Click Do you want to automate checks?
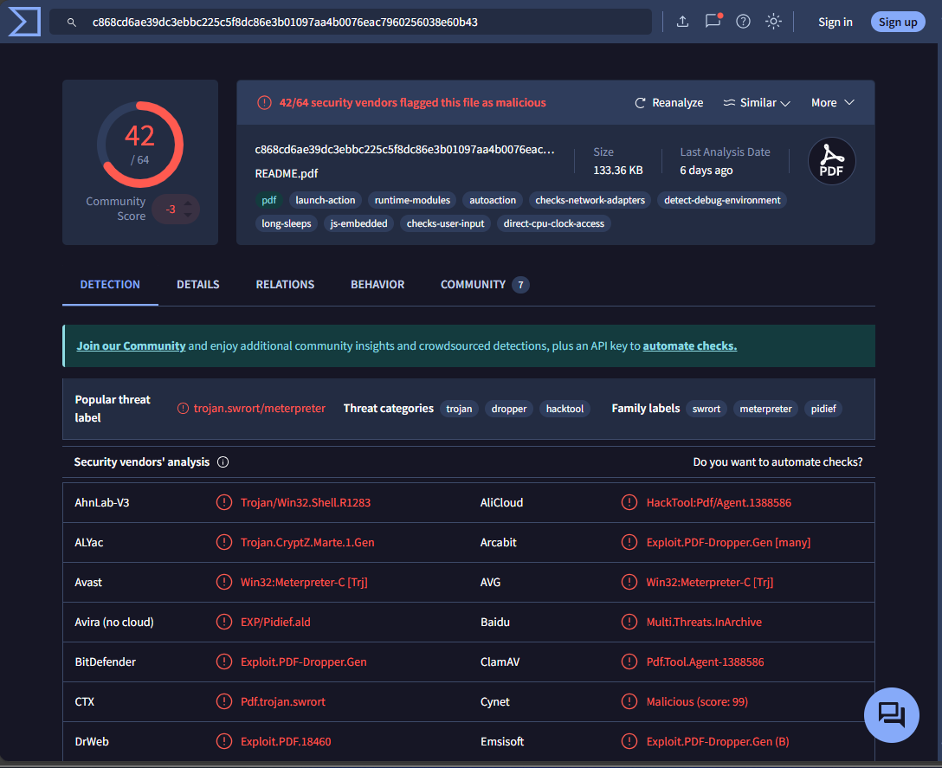 (x=777, y=462)
